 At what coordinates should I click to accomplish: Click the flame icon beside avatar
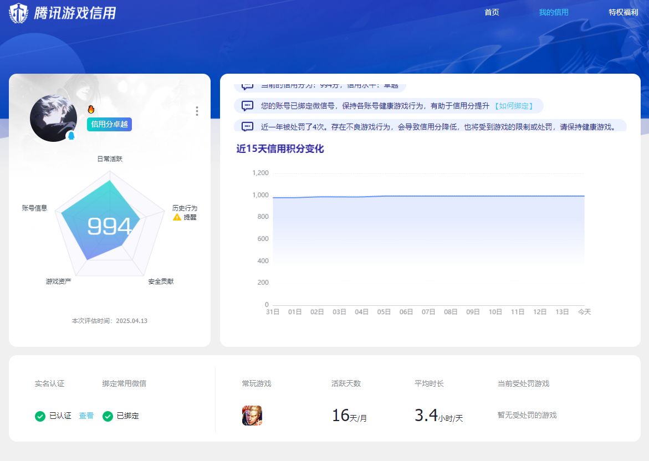coord(91,109)
